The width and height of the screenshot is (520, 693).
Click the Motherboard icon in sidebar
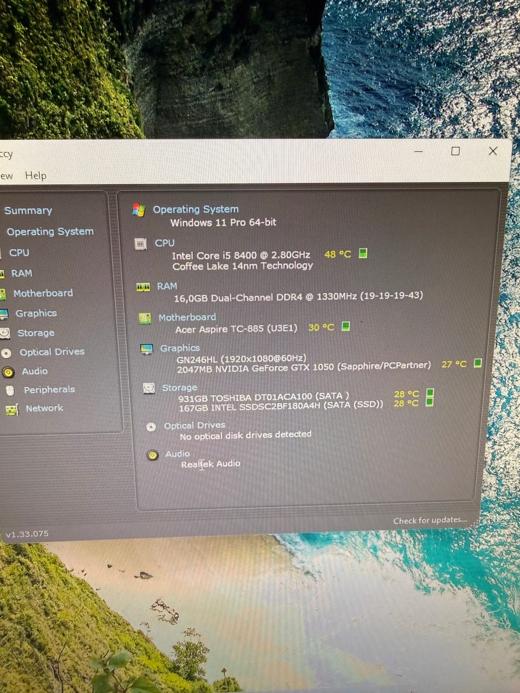[2, 294]
